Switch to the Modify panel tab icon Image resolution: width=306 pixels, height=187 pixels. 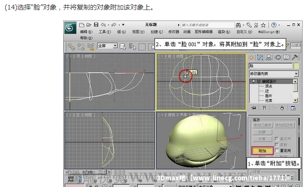pos(260,57)
